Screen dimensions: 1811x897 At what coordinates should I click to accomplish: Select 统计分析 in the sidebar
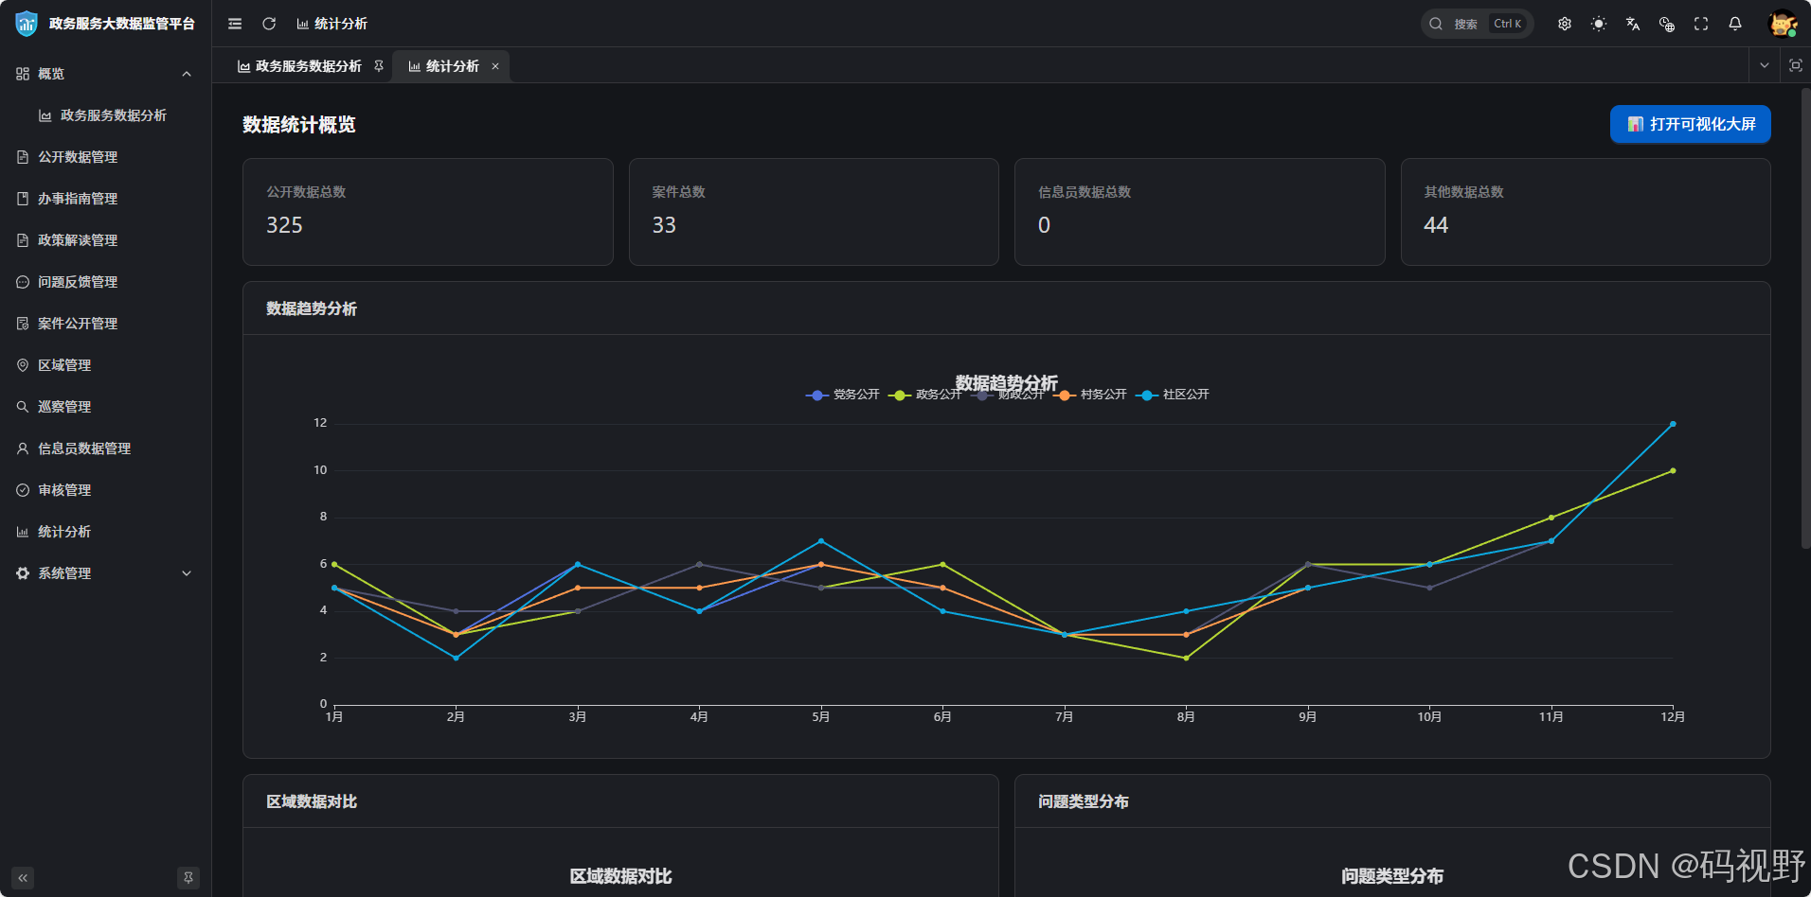(105, 532)
